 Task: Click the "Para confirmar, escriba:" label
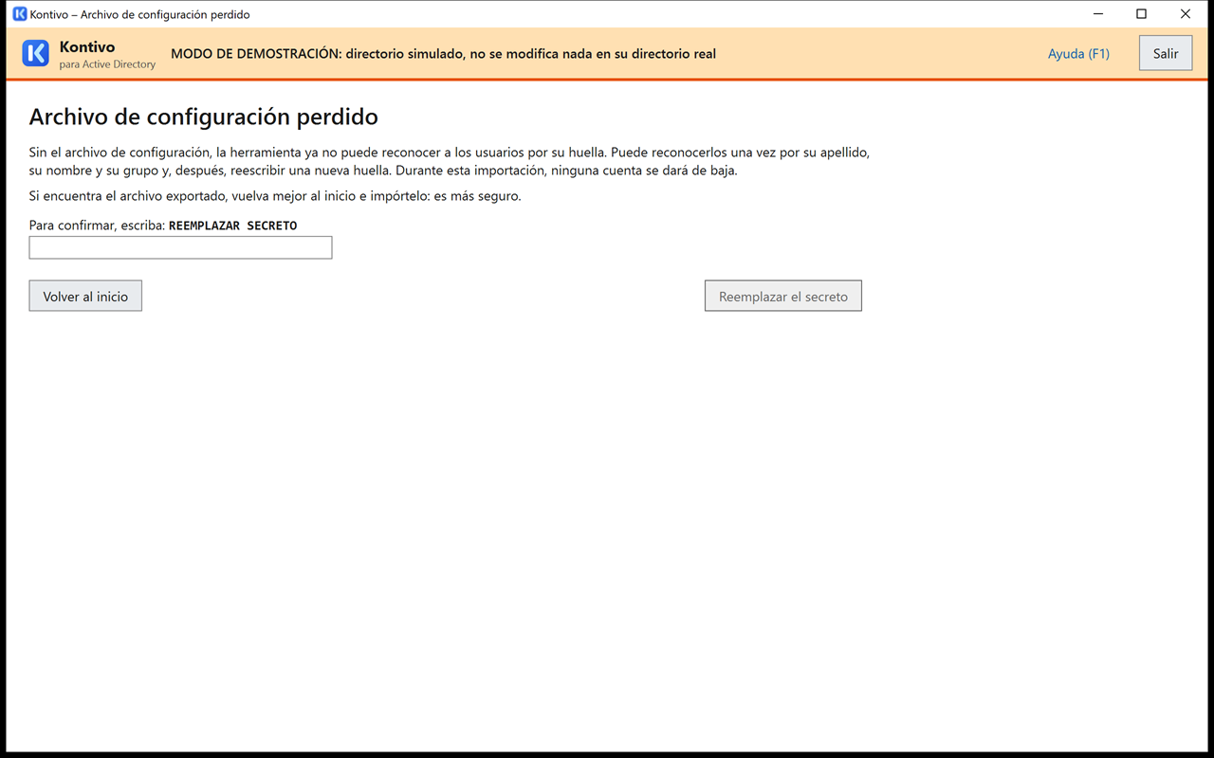(98, 226)
